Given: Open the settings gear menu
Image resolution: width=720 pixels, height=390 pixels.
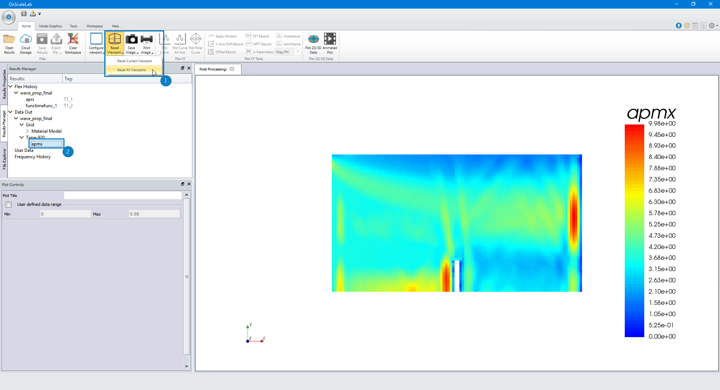Looking at the screenshot, I should (713, 25).
